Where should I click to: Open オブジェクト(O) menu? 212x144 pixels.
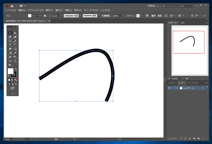36,10
